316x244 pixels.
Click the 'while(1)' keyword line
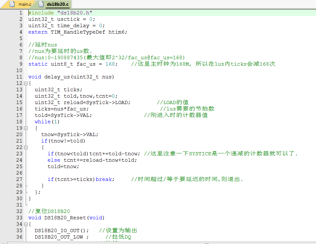pyautogui.click(x=47, y=122)
